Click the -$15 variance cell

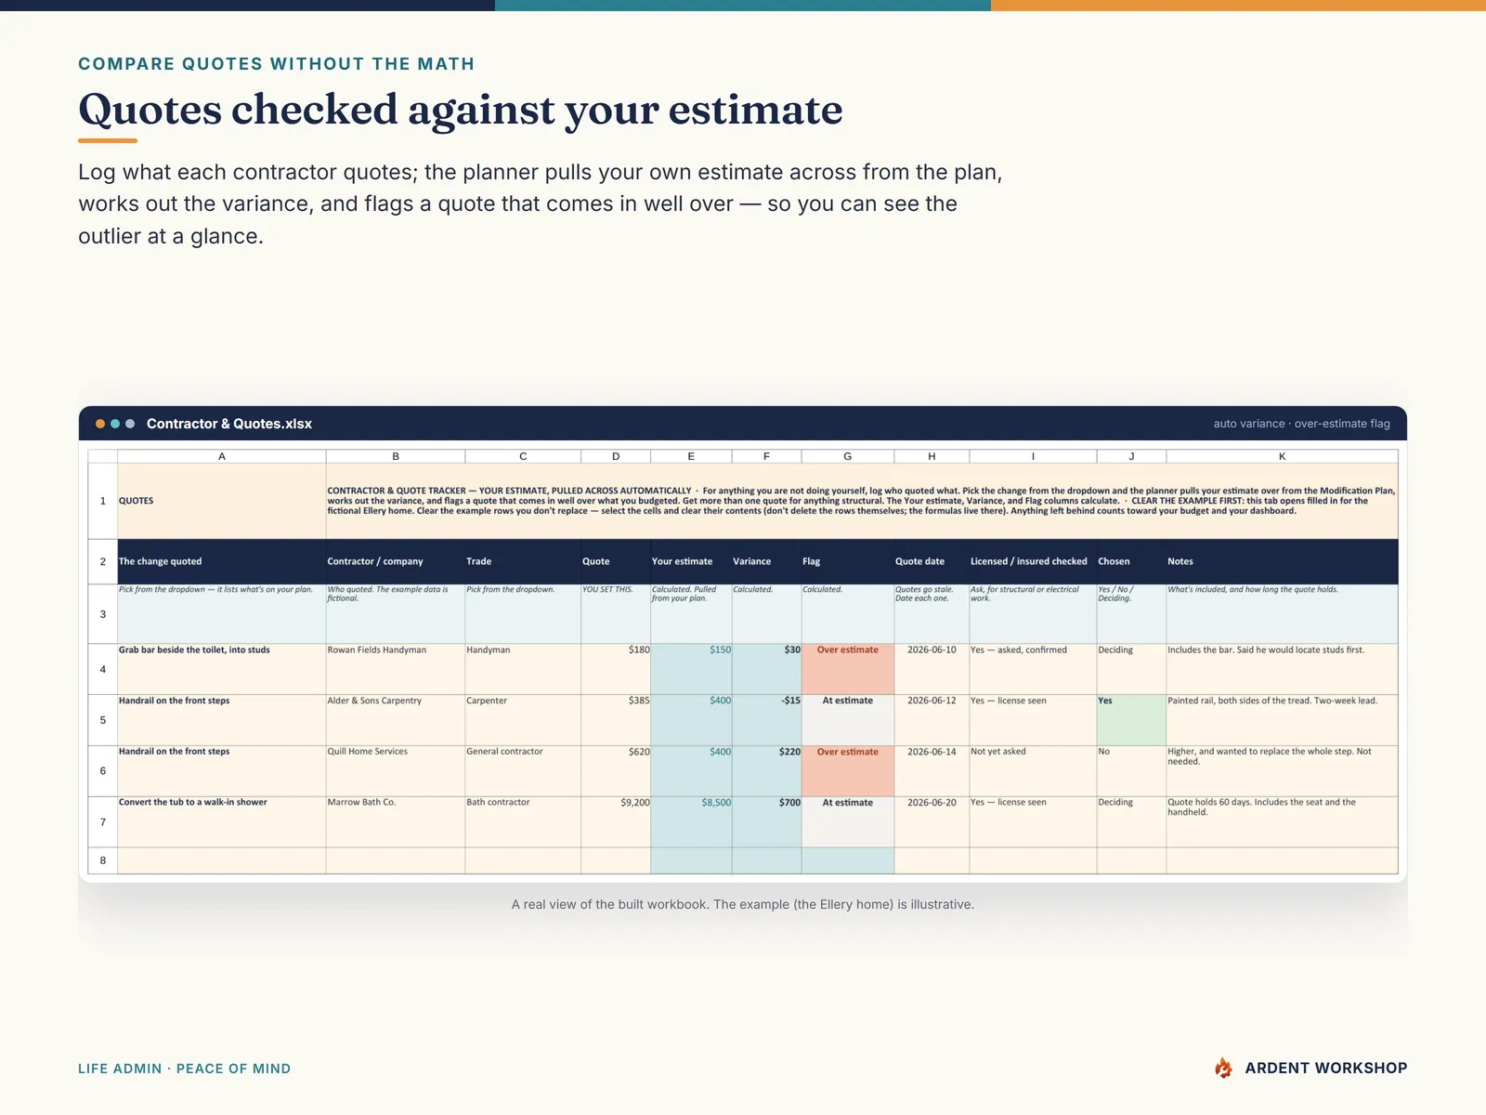(766, 720)
